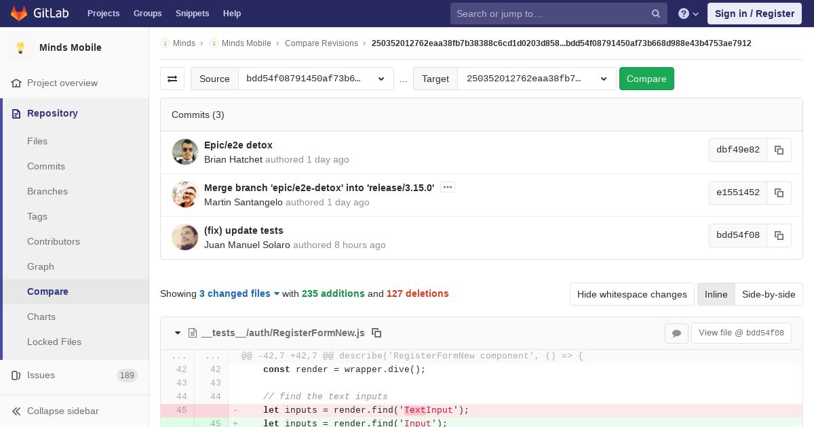Expand the 3 changed files dropdown
This screenshot has height=427, width=814.
(x=239, y=293)
